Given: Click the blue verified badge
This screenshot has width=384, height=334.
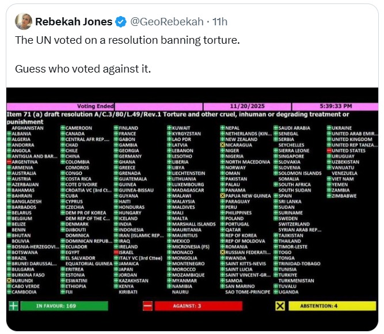Looking at the screenshot, I should [x=121, y=22].
